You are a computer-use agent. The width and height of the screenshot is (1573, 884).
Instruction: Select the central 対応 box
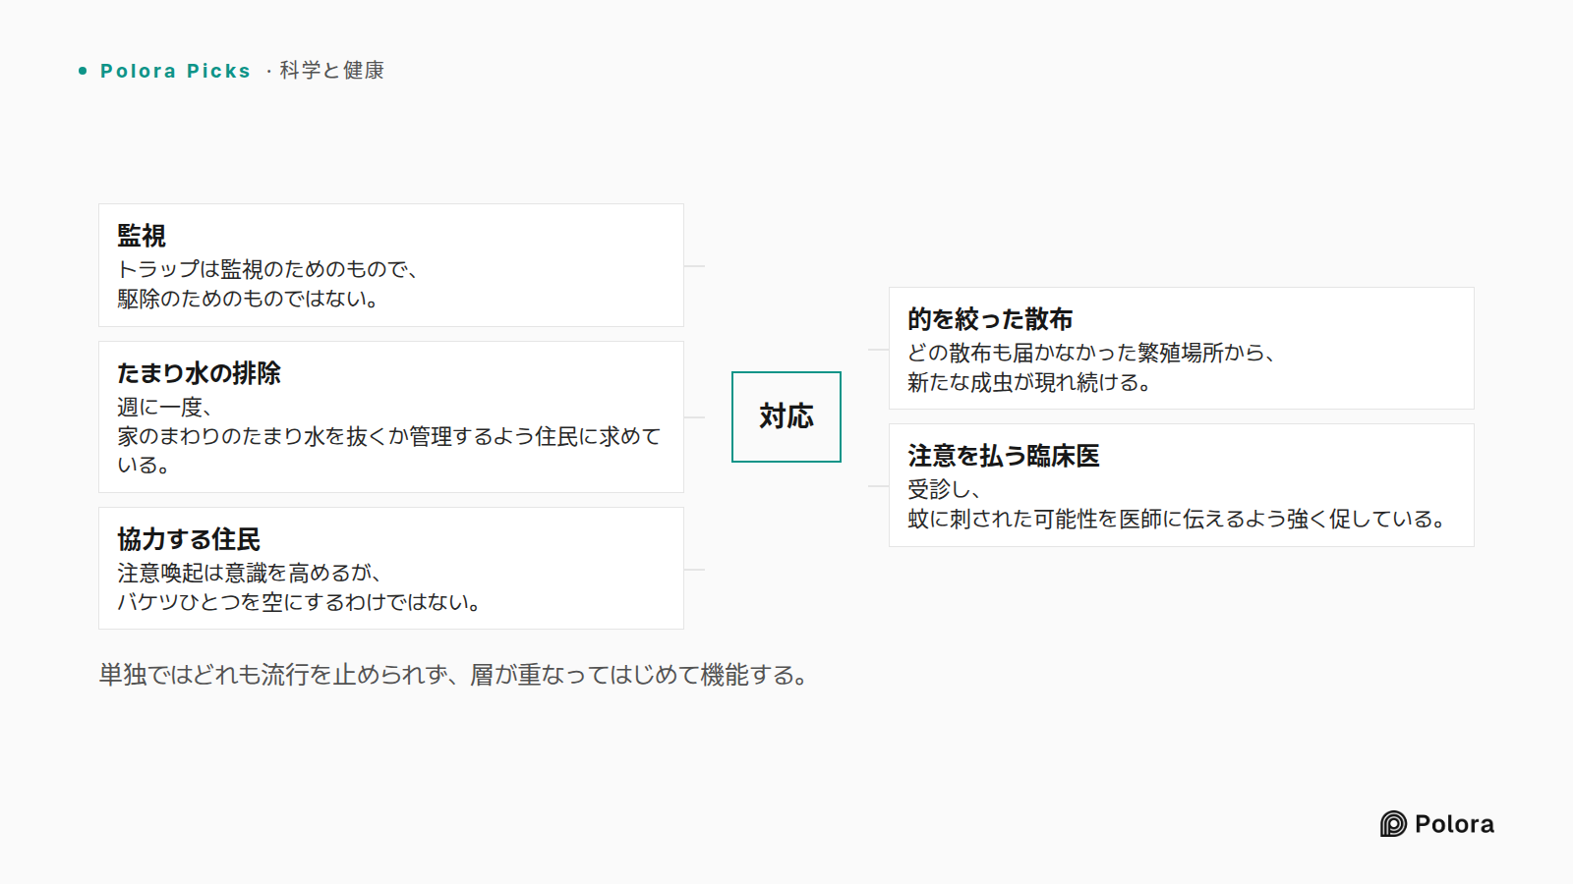pyautogui.click(x=786, y=416)
